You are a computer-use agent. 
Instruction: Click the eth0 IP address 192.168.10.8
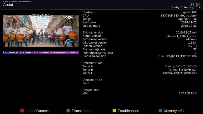click(x=188, y=93)
